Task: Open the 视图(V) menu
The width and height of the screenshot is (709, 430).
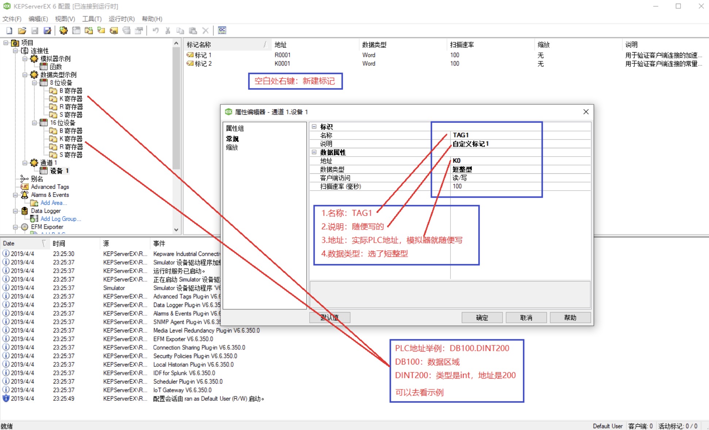Action: (x=65, y=19)
